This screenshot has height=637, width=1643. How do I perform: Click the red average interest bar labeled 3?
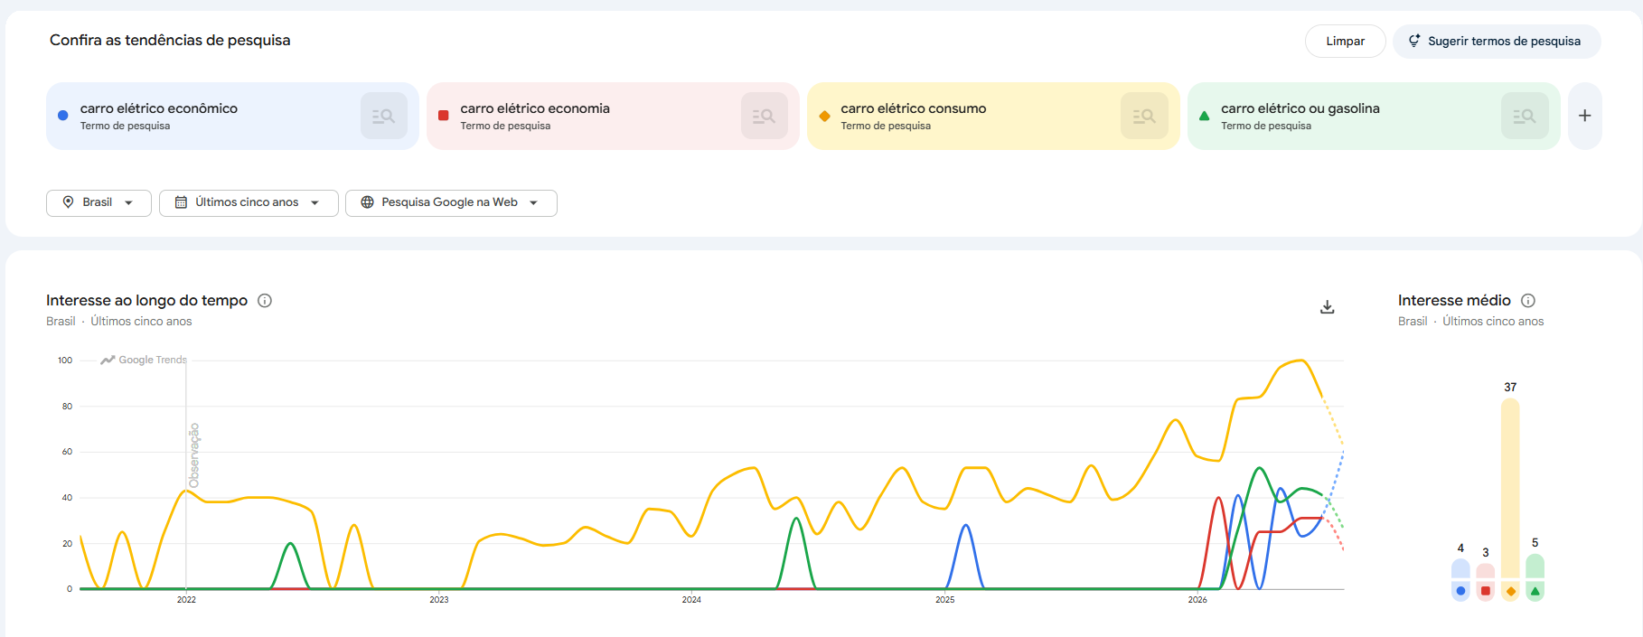point(1485,570)
